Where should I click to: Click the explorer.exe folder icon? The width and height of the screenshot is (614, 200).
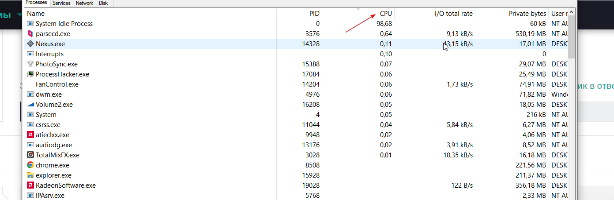30,175
